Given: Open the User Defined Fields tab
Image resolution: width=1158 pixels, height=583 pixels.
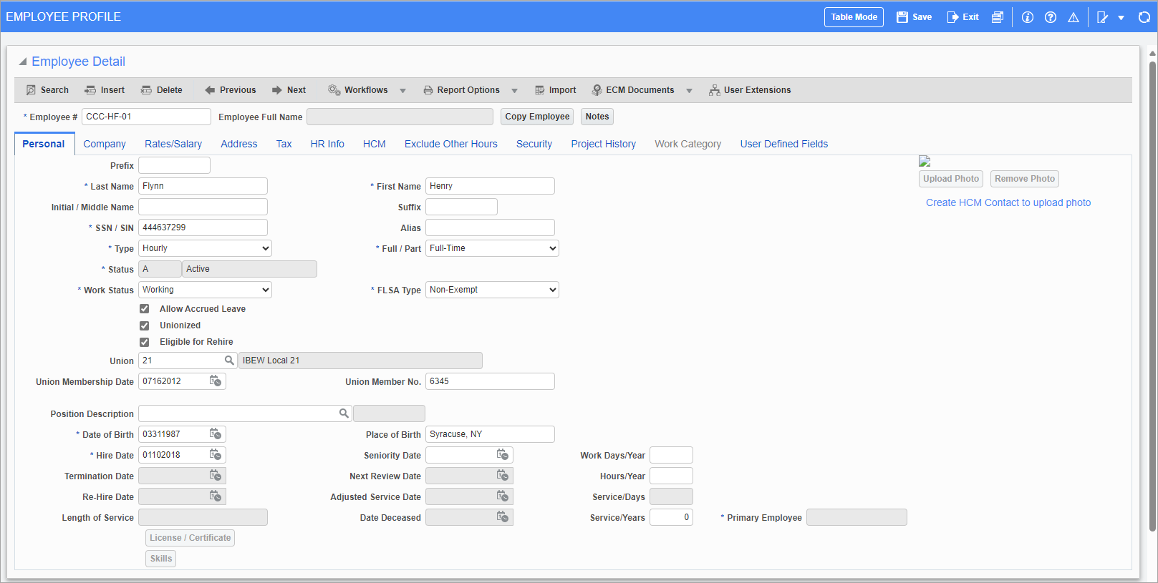Looking at the screenshot, I should [x=784, y=144].
